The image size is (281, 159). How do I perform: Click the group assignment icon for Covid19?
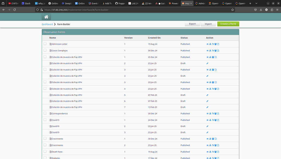pyautogui.click(x=215, y=120)
